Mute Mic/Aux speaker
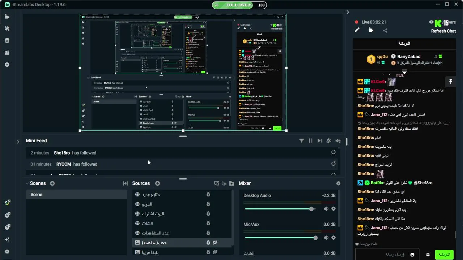This screenshot has height=260, width=463. coord(326,238)
